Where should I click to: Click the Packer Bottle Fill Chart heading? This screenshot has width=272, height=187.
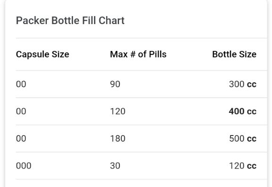click(70, 21)
